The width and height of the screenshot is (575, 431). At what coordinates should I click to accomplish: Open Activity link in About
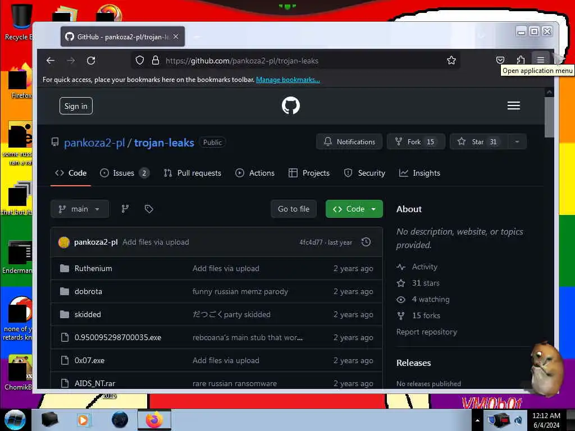425,267
